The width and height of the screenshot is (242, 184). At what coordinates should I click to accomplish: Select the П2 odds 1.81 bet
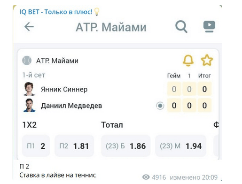(x=74, y=146)
